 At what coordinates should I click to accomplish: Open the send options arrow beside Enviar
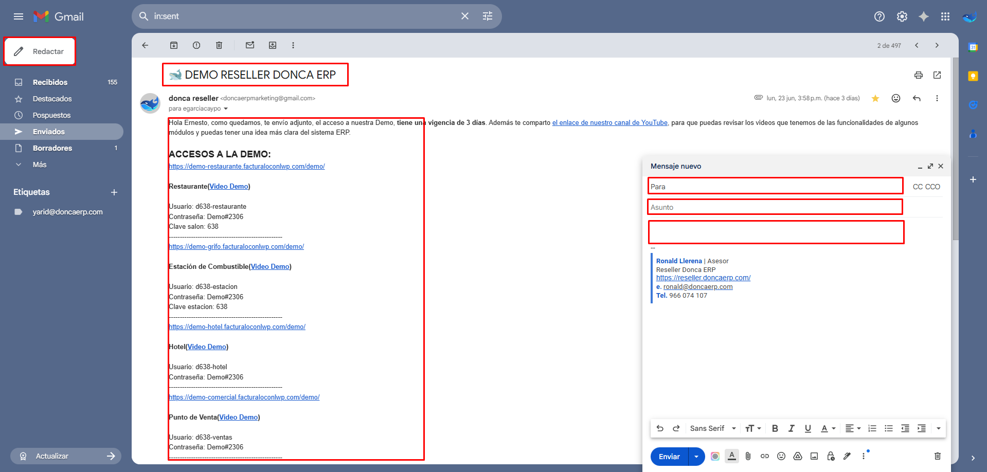coord(696,457)
